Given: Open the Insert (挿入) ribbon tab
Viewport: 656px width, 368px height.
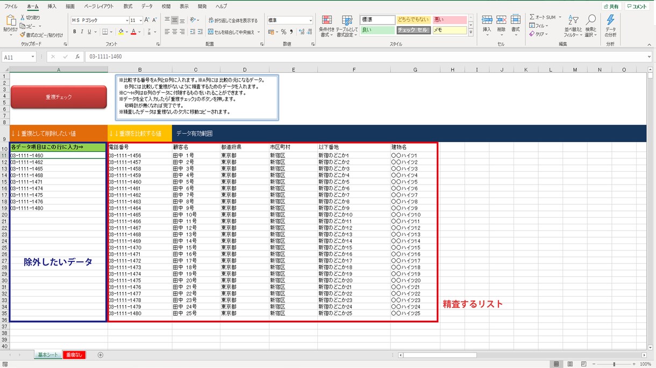Looking at the screenshot, I should (52, 6).
